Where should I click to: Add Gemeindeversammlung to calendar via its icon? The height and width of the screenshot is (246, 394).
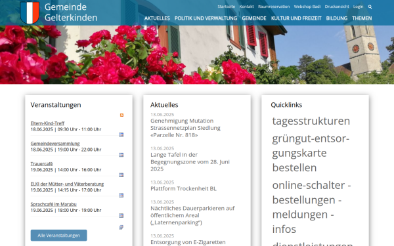[121, 155]
